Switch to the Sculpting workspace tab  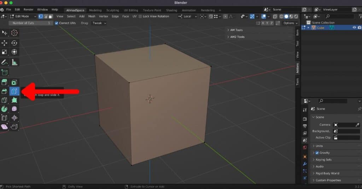point(113,10)
